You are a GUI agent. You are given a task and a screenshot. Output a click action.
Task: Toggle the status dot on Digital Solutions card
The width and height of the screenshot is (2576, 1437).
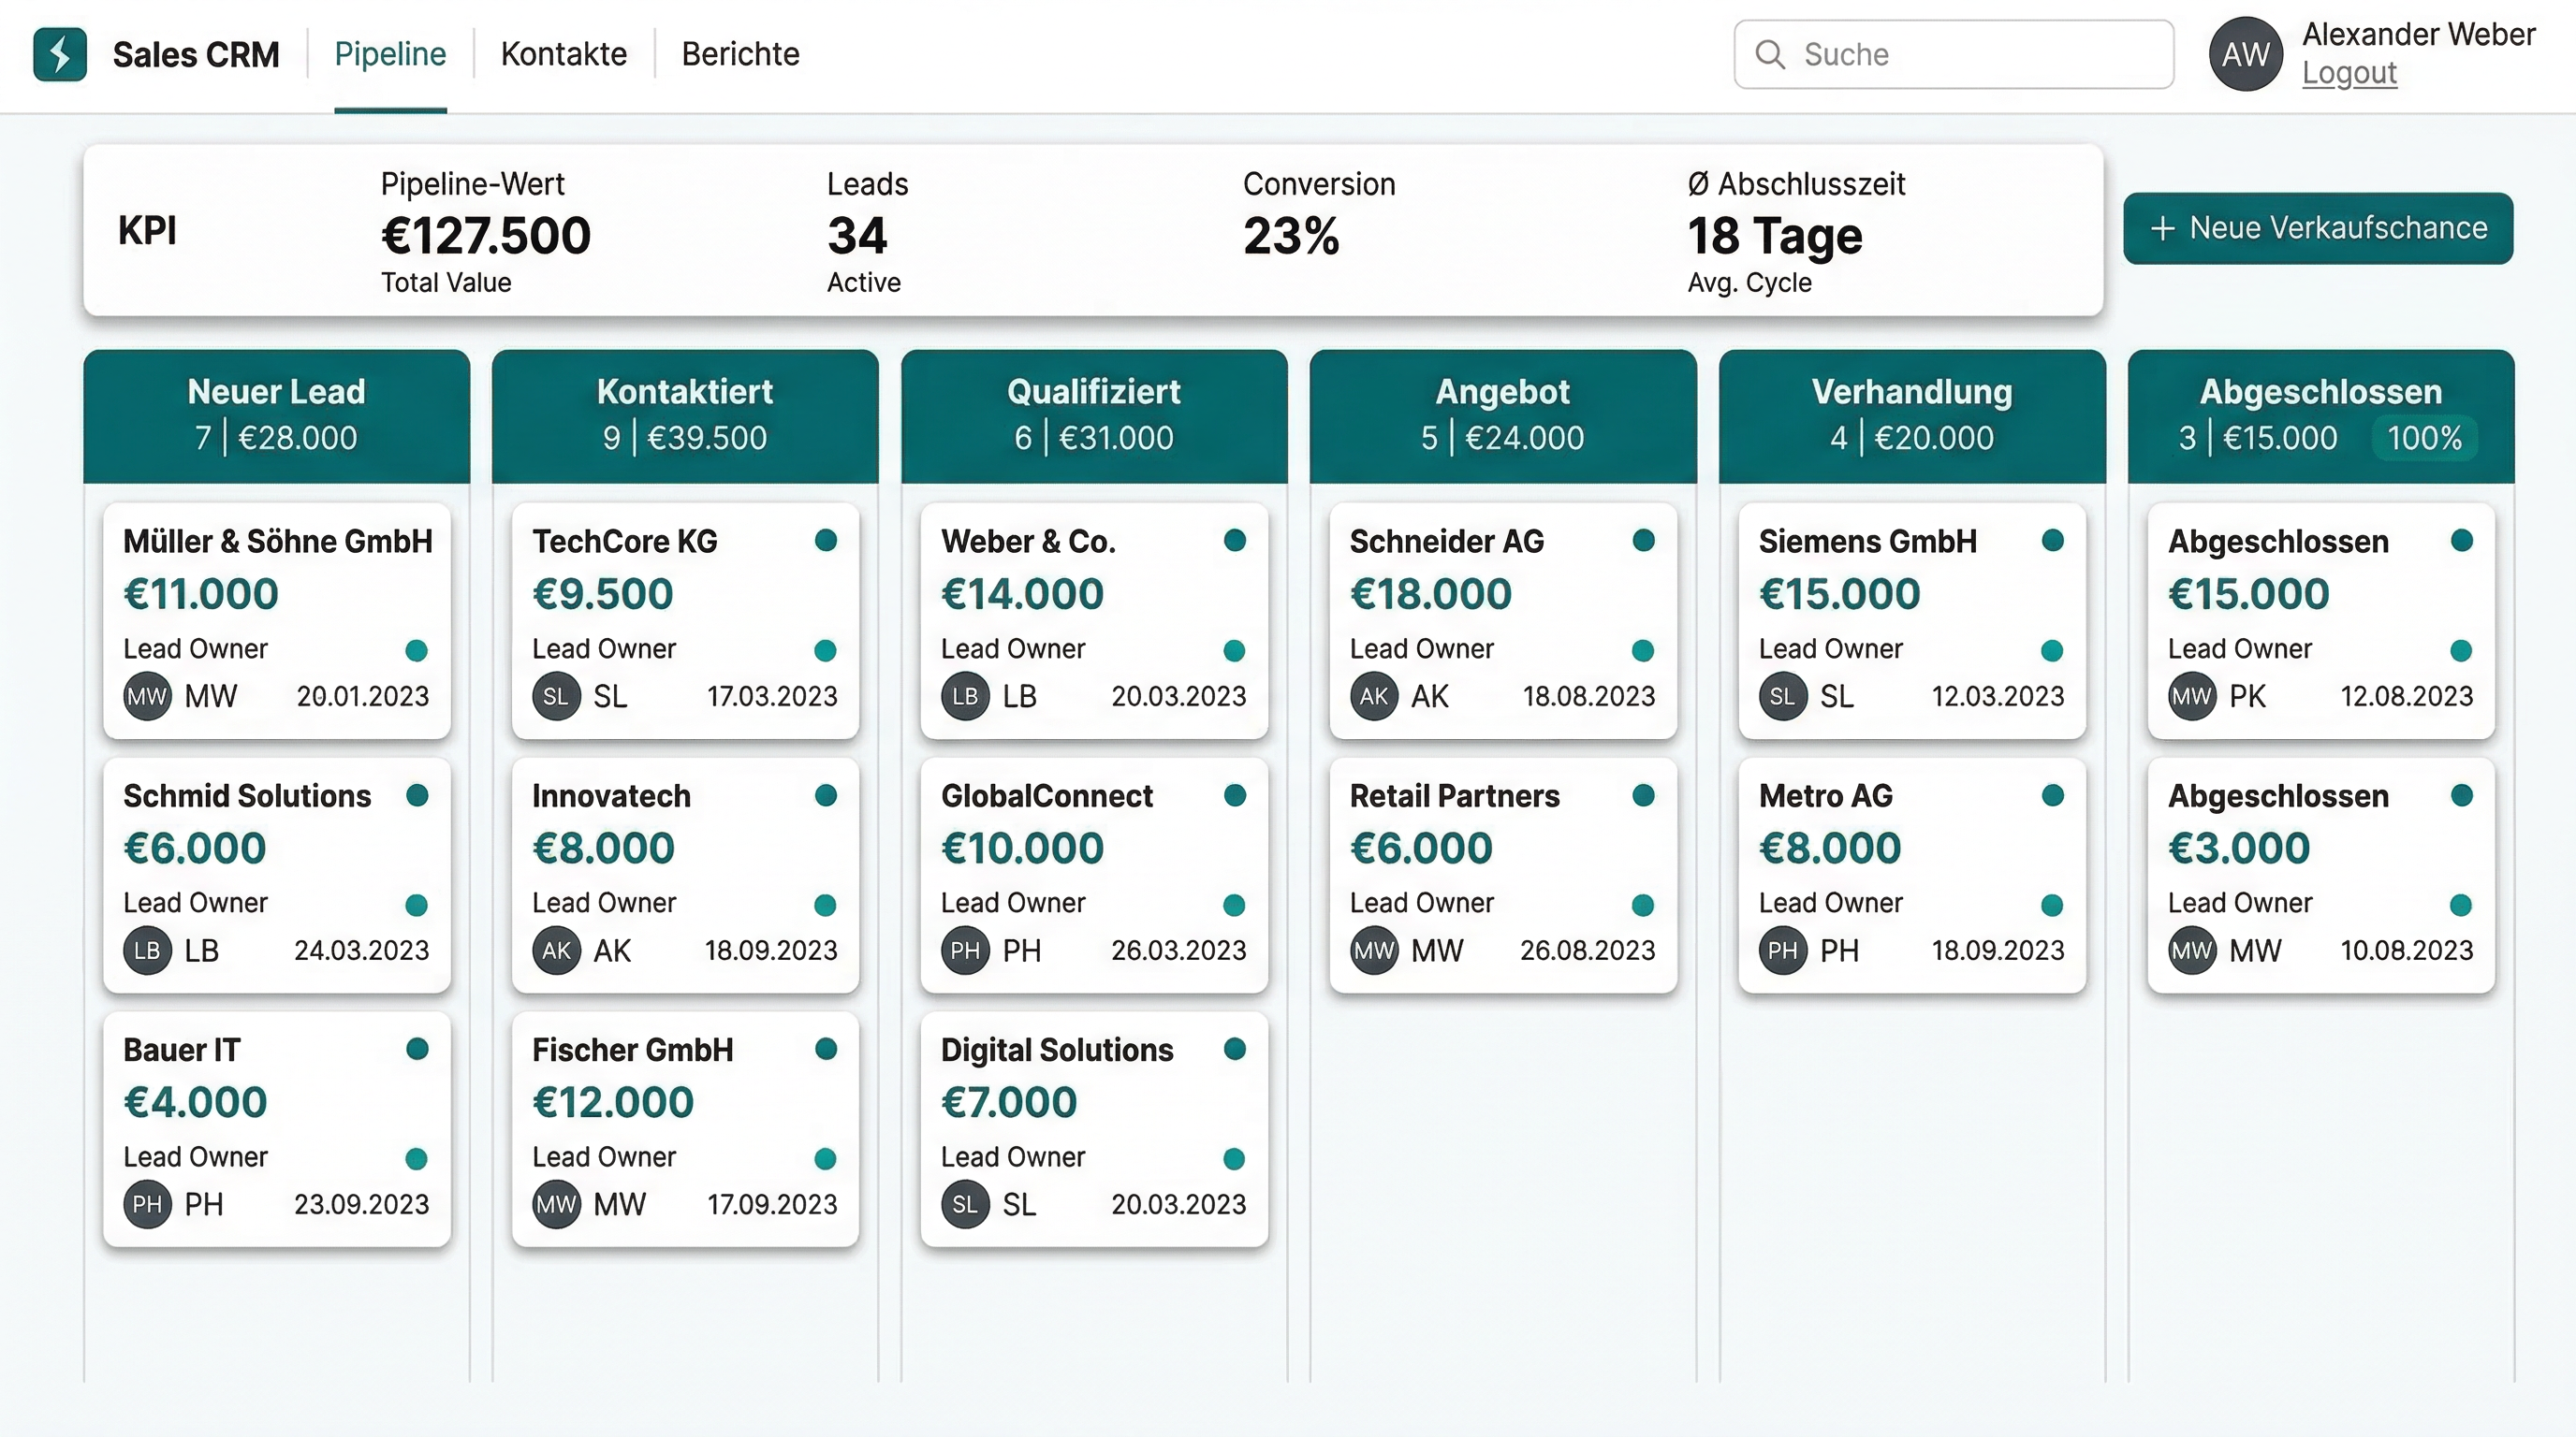pyautogui.click(x=1236, y=1050)
